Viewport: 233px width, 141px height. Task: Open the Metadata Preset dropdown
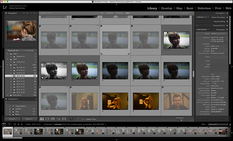219,34
